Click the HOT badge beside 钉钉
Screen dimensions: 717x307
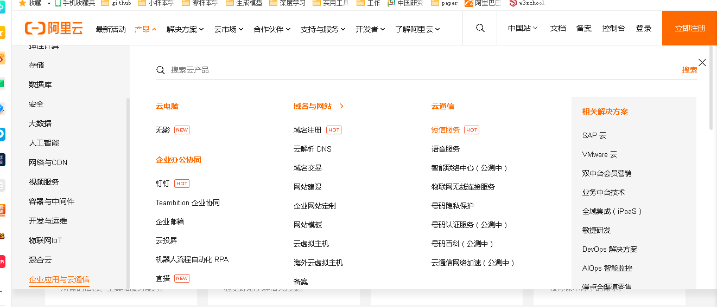click(182, 184)
